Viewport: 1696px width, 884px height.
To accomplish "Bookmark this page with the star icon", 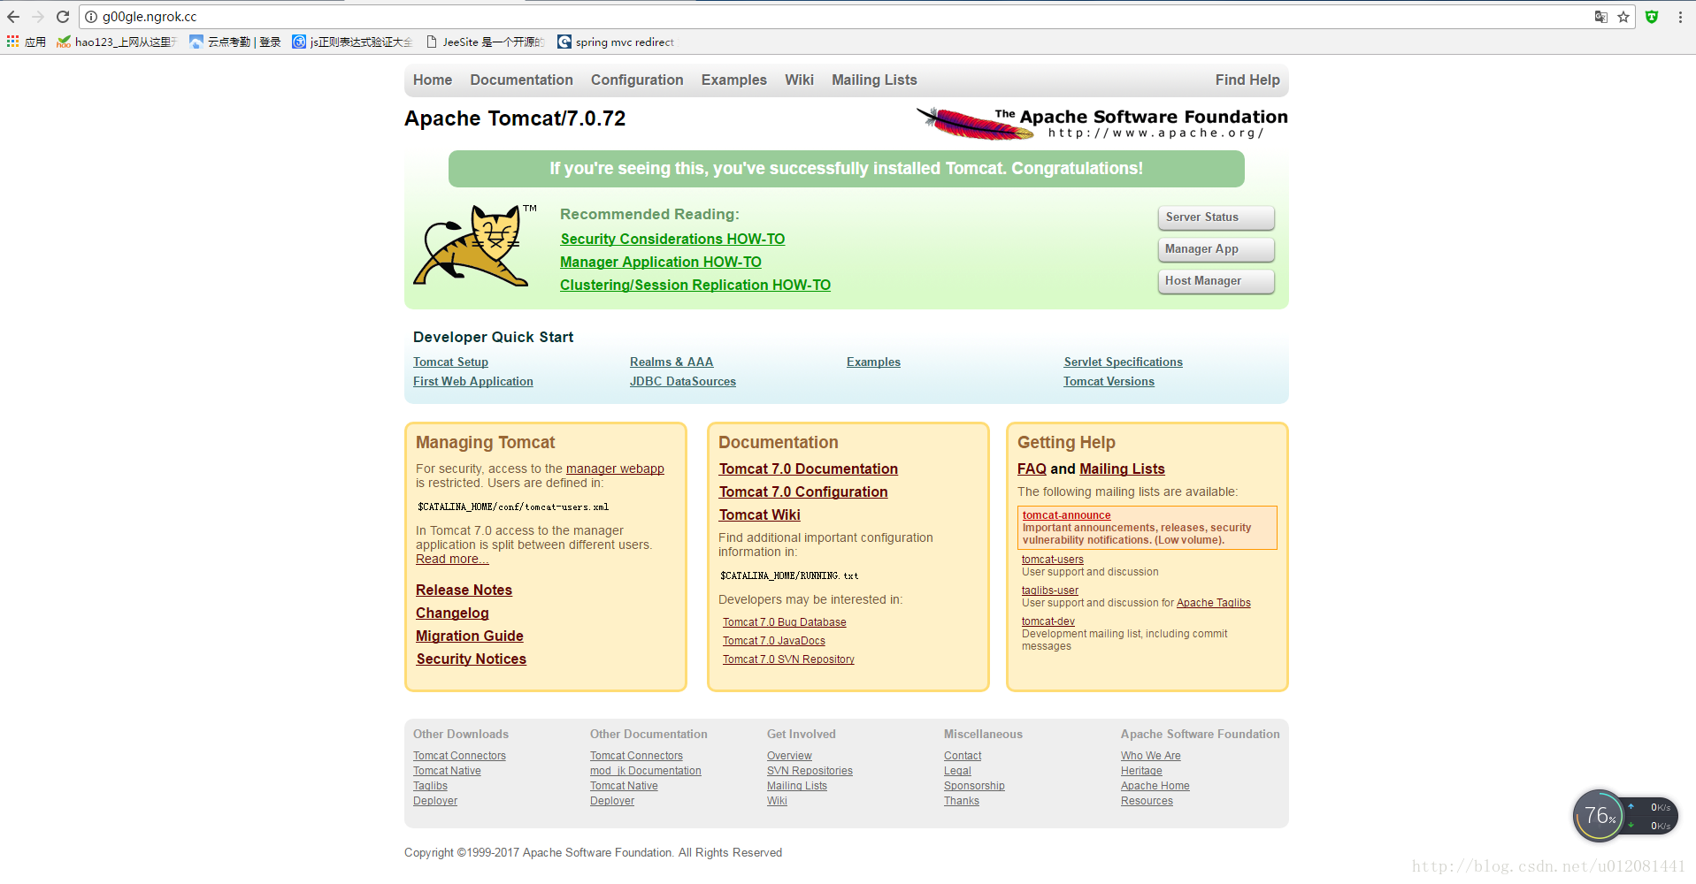I will [x=1623, y=17].
